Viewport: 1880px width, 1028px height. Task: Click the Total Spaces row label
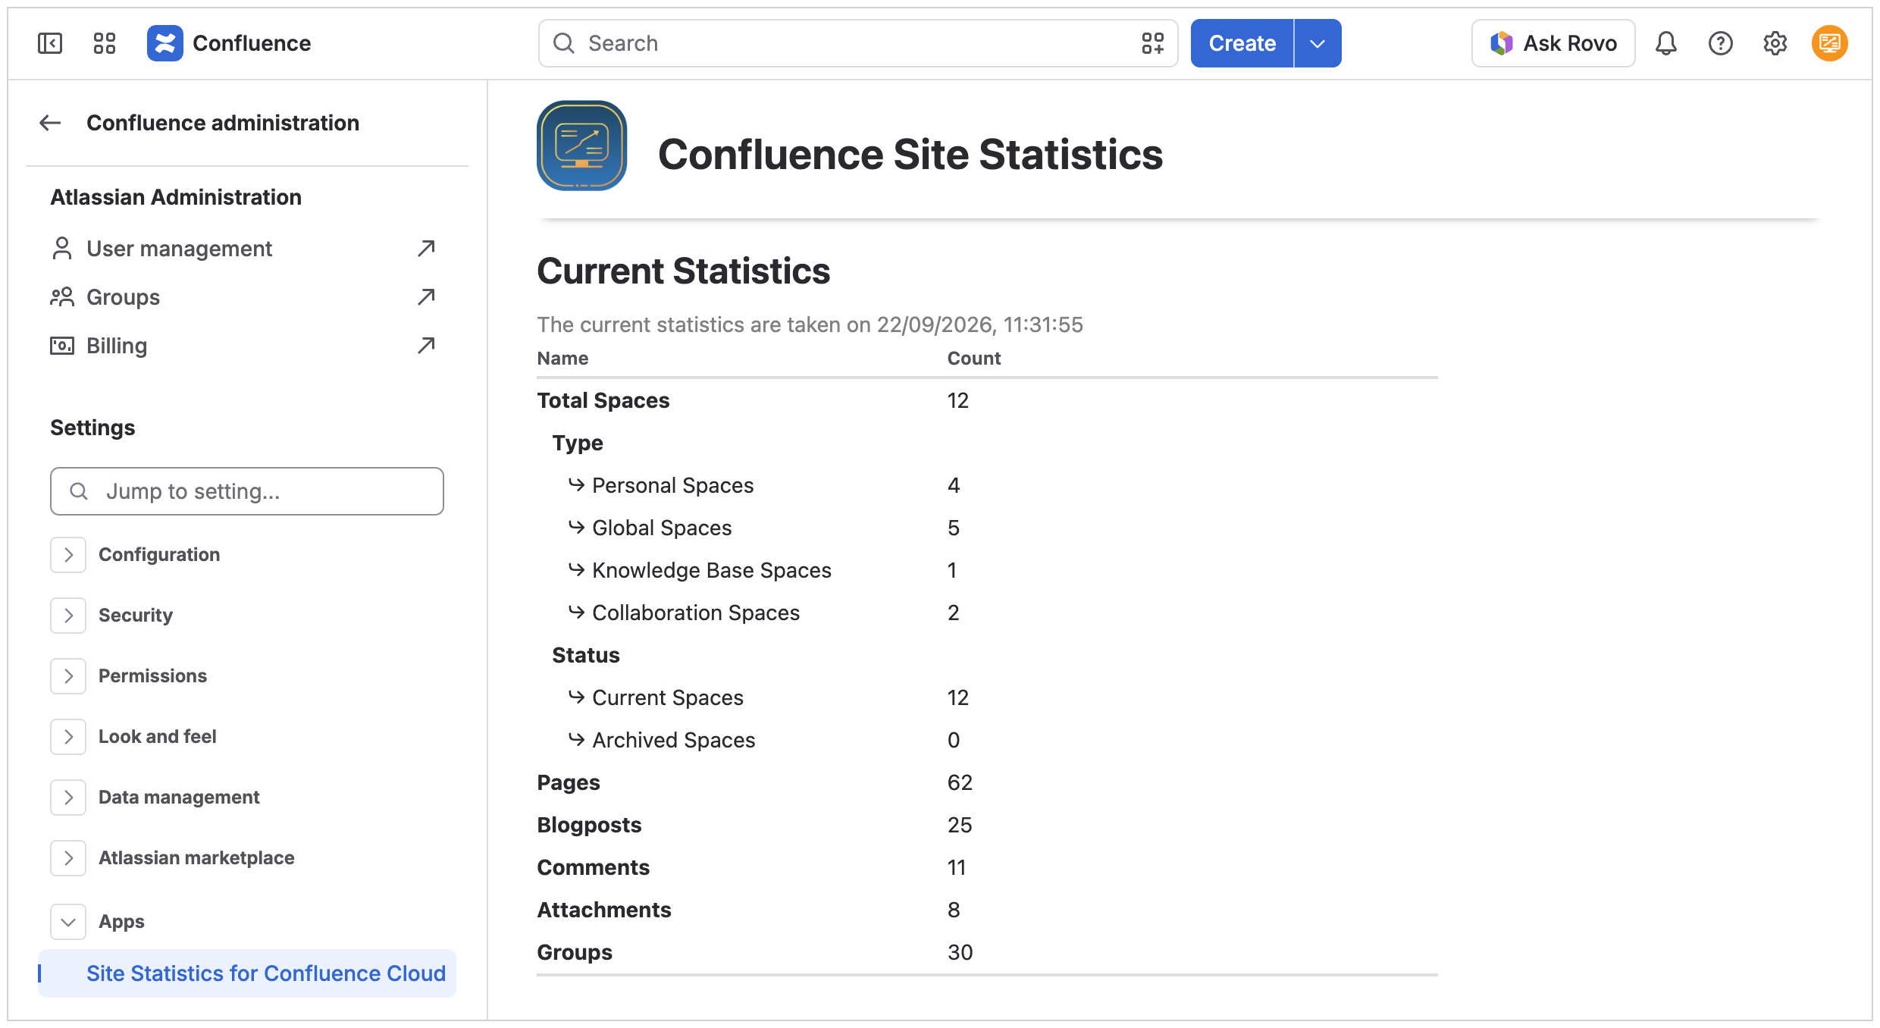coord(603,400)
